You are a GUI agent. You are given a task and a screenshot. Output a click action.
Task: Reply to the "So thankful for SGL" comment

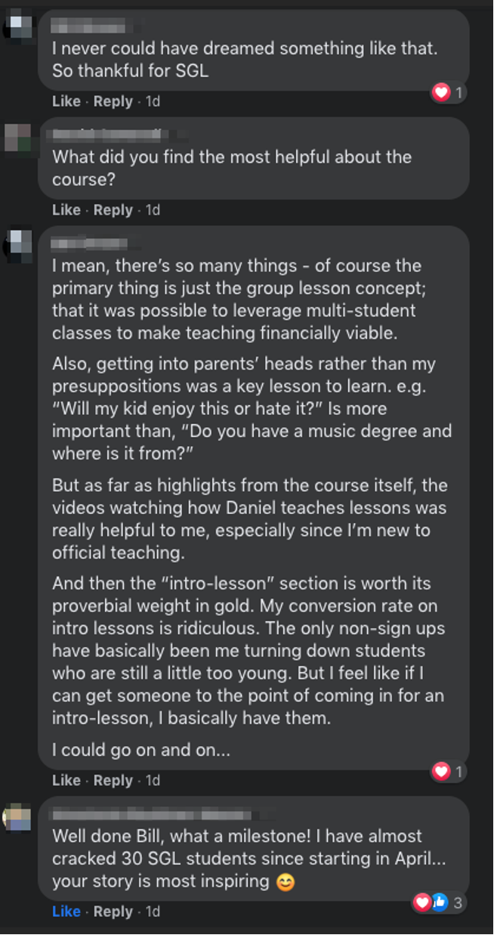point(113,101)
